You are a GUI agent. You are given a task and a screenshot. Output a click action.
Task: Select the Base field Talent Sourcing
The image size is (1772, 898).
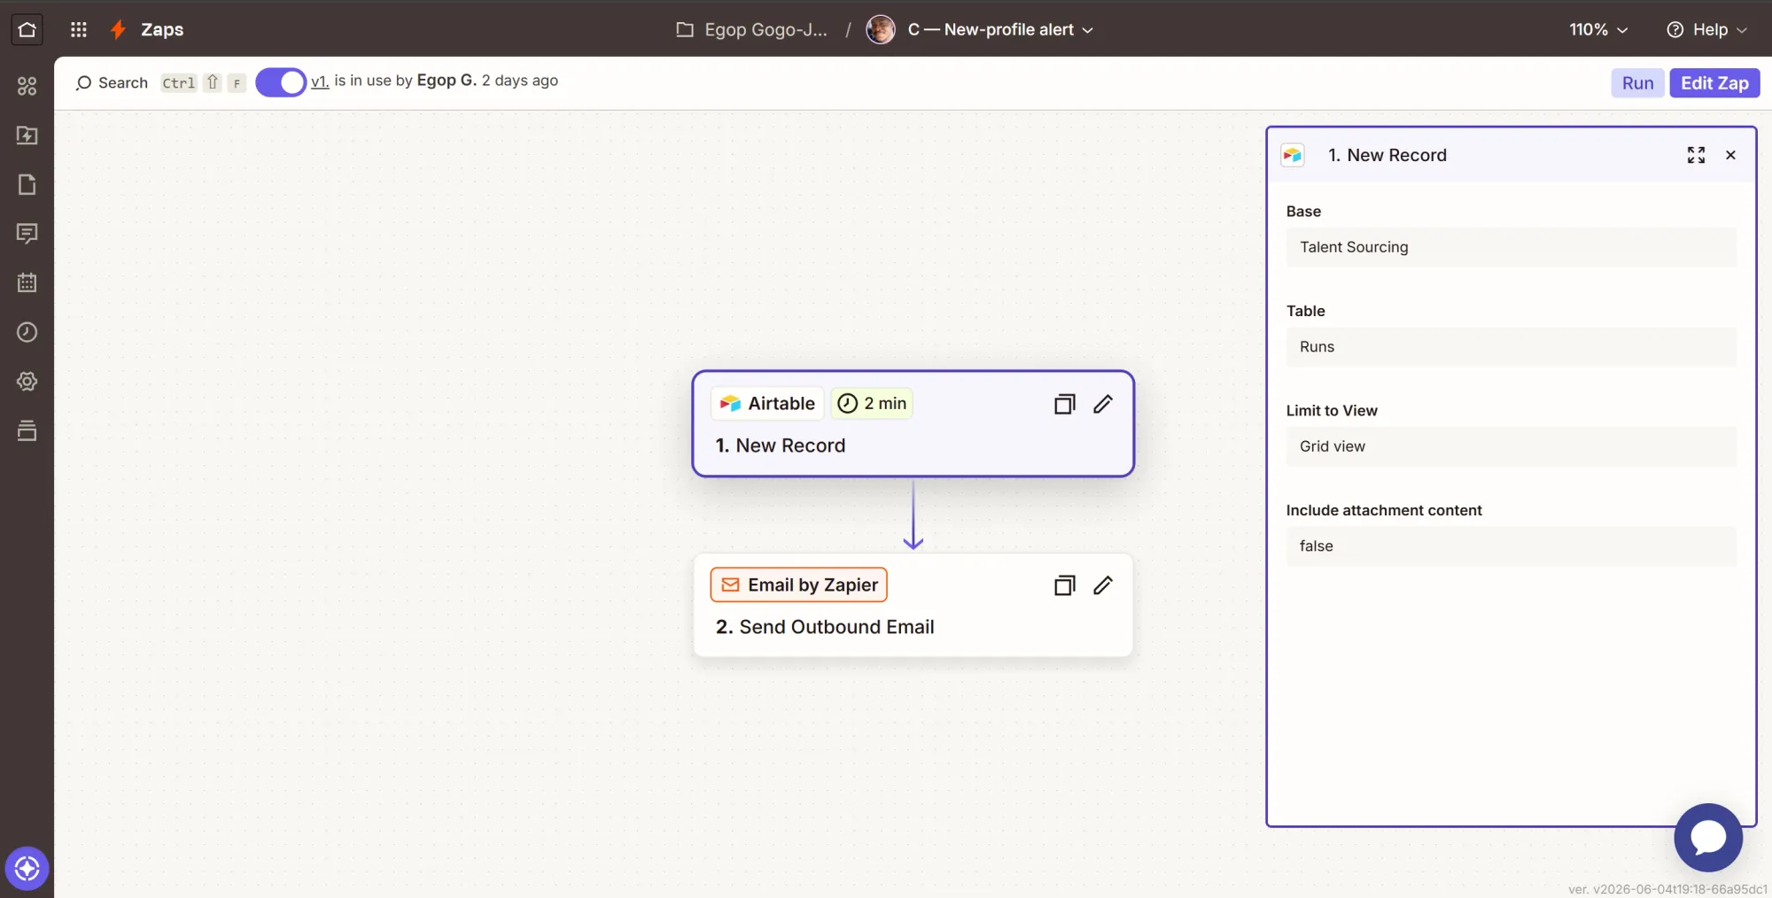[1512, 247]
